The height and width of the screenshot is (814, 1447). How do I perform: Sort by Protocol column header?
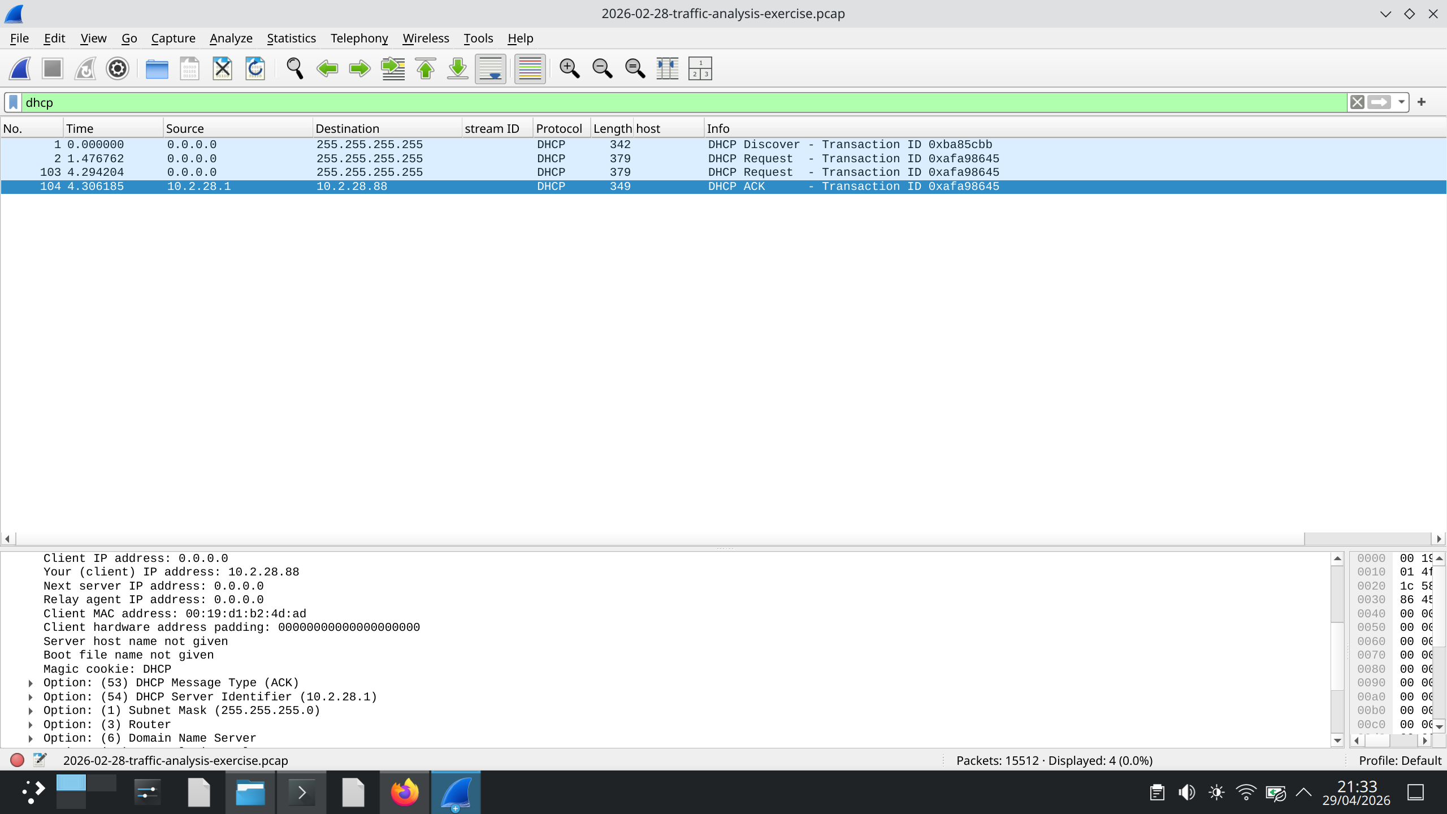562,129
